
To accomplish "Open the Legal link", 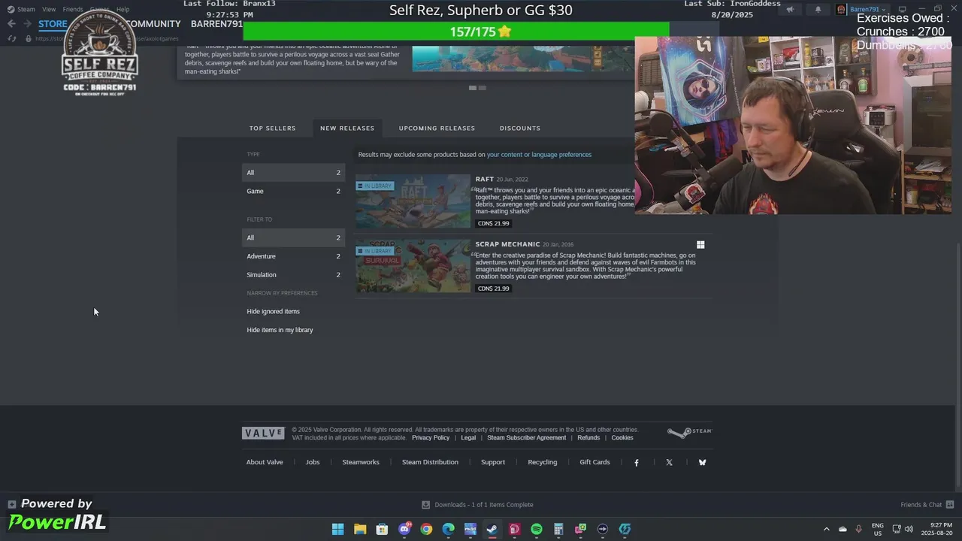I will pos(468,438).
